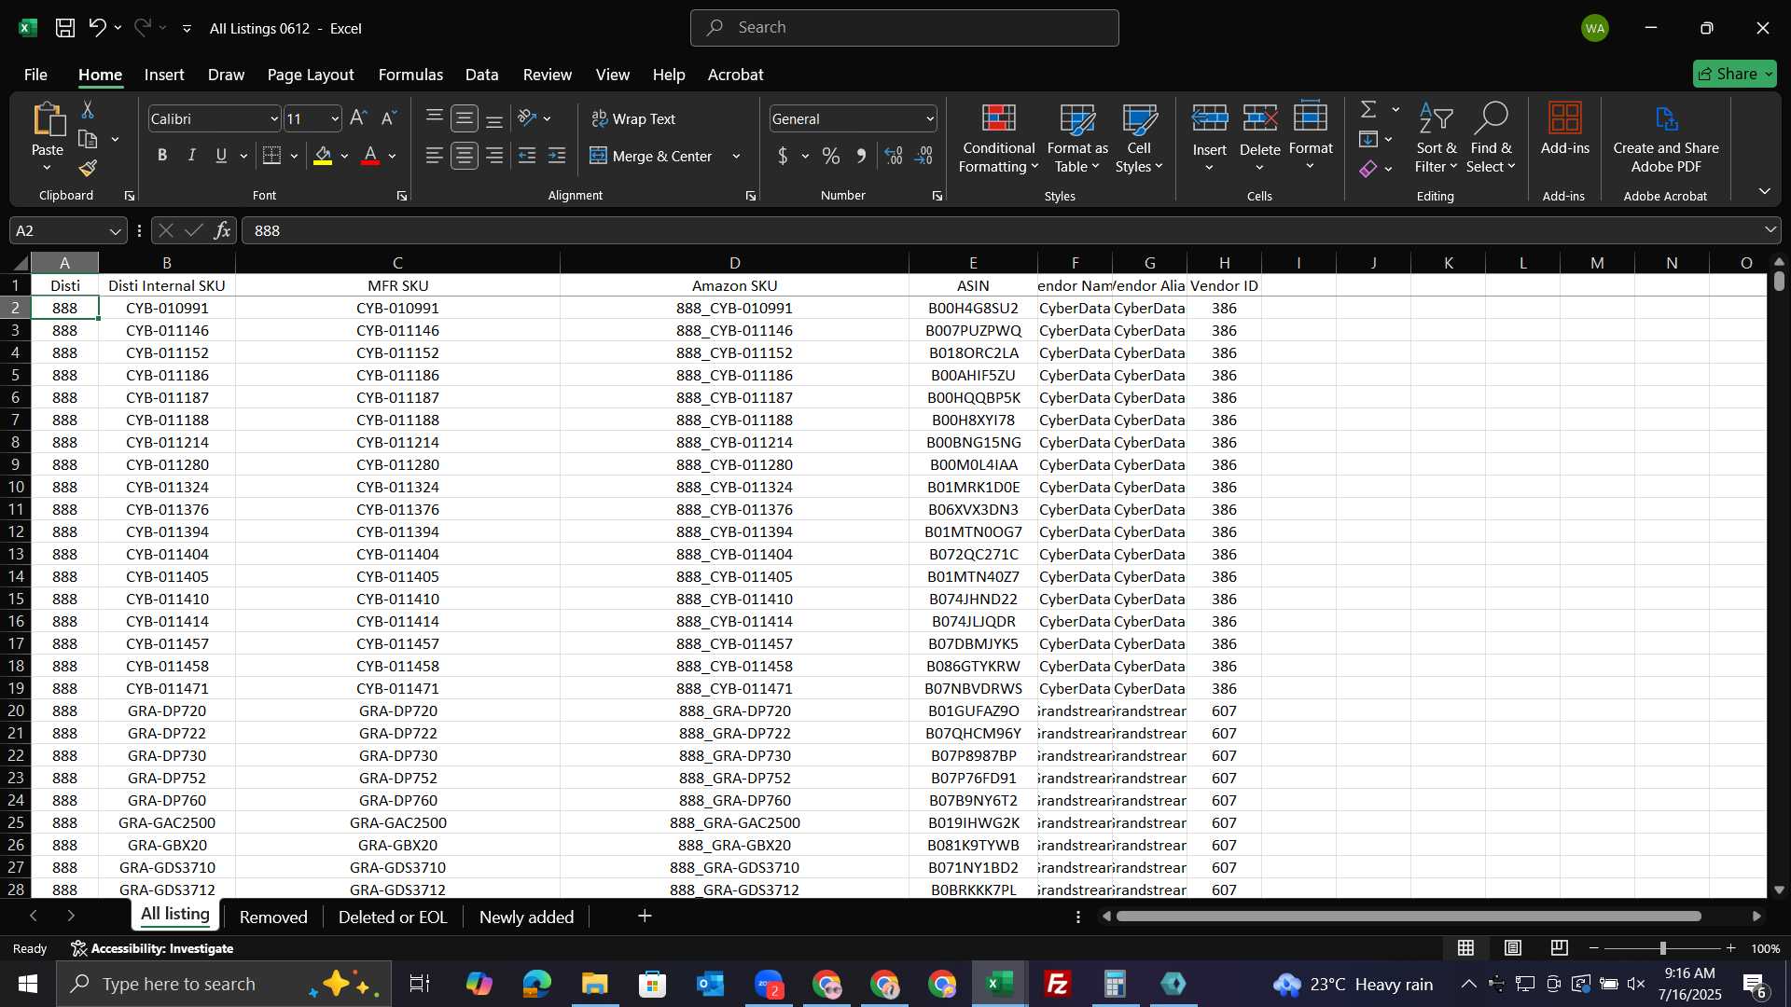Toggle Underline formatting
1791x1007 pixels.
[221, 156]
